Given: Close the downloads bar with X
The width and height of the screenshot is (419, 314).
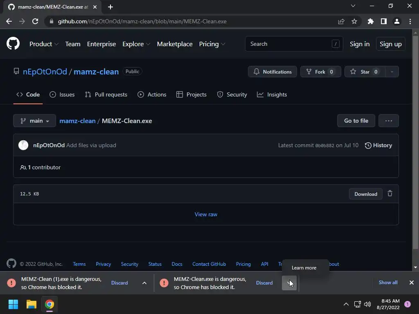Looking at the screenshot, I should [412, 283].
